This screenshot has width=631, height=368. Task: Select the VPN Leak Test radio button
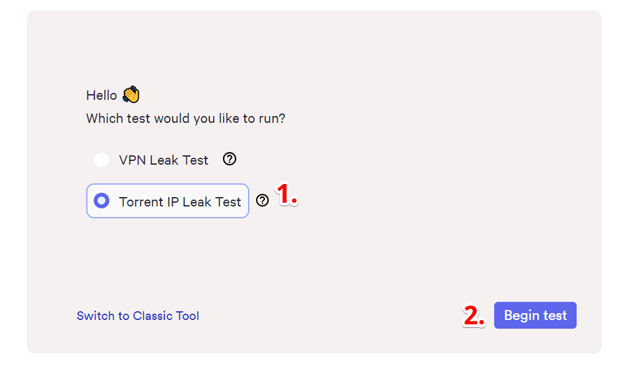pos(101,160)
